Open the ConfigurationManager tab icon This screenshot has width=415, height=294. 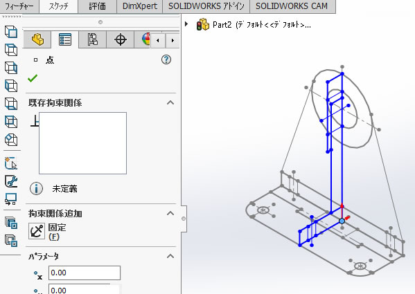[x=93, y=39]
